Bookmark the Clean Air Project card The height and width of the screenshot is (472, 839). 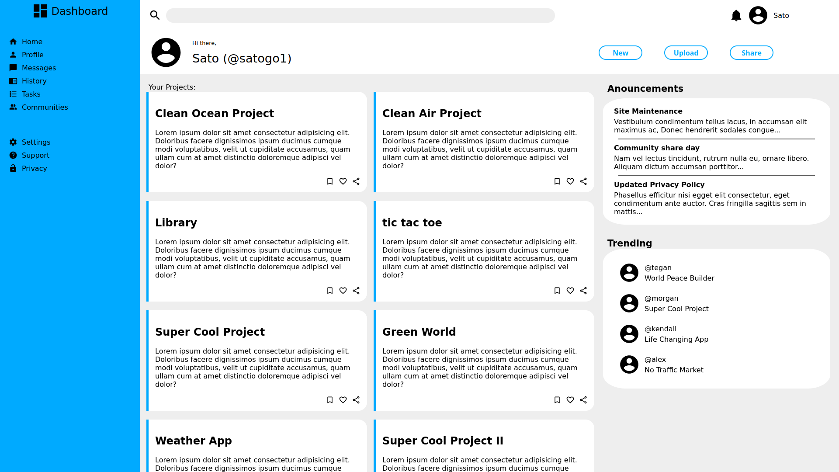(557, 181)
